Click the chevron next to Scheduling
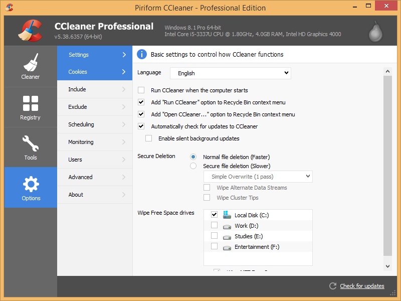This screenshot has height=301, width=401. pos(124,124)
